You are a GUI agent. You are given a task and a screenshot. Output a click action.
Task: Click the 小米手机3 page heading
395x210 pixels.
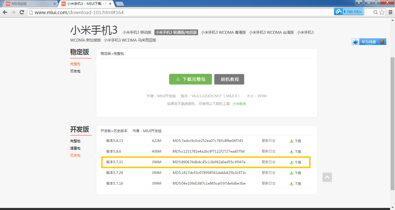[94, 30]
